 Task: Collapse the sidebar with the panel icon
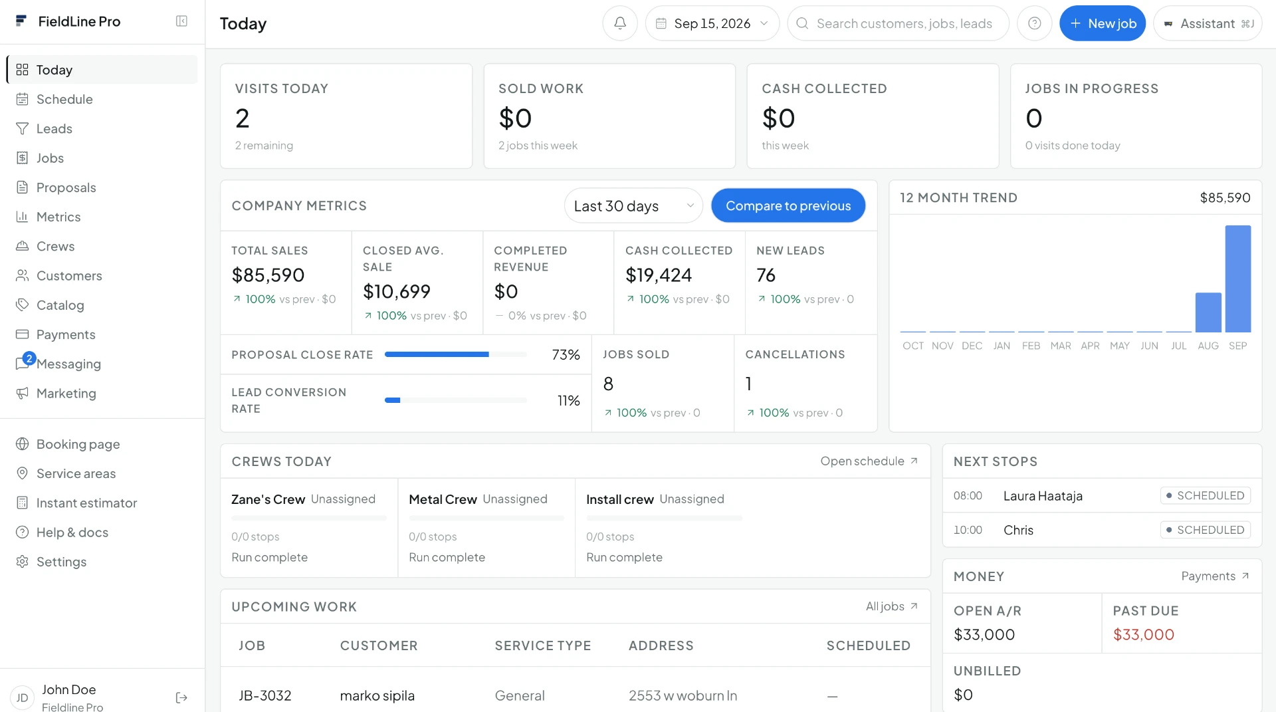pyautogui.click(x=181, y=21)
